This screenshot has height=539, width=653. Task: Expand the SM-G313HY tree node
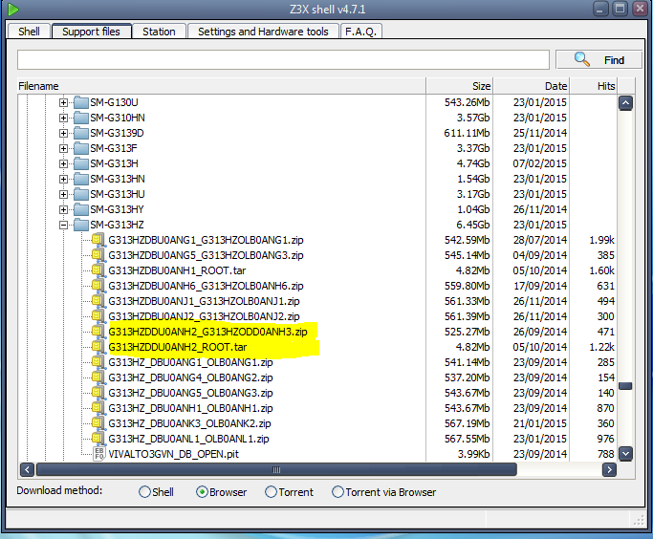[x=63, y=209]
